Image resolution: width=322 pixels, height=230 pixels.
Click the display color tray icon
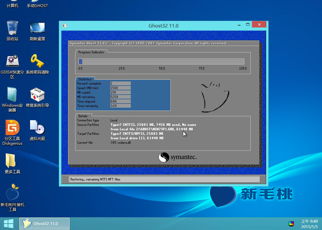291,224
